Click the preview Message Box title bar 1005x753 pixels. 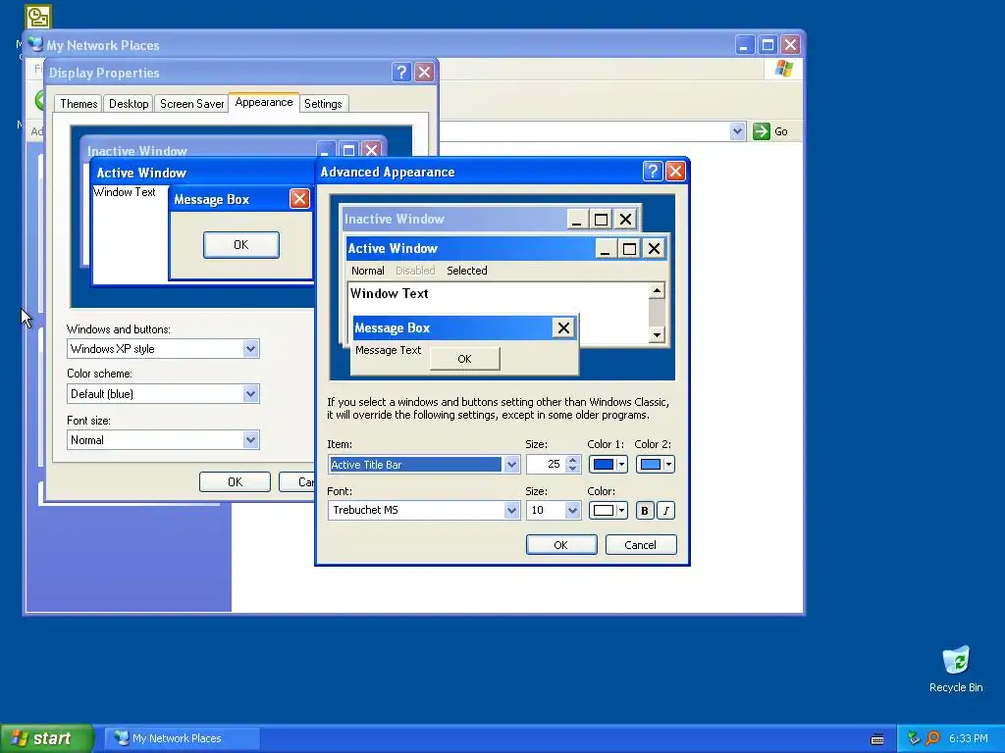(x=451, y=327)
